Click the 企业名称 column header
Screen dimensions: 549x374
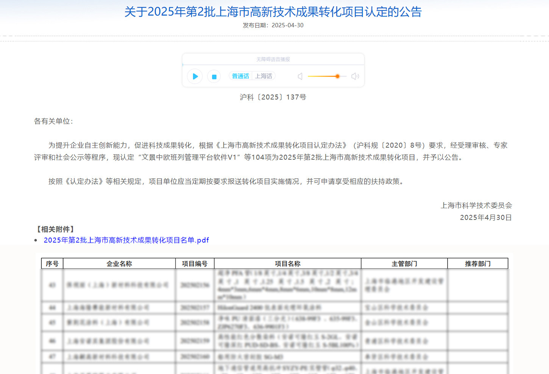click(x=119, y=263)
